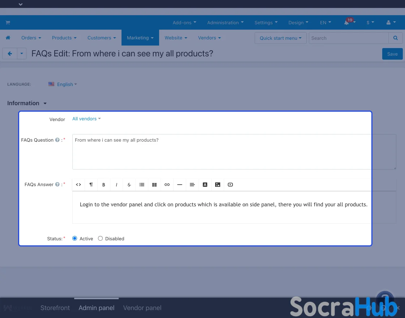Click into FAQs Answer editor text
Screen dimensions: 405x318
click(223, 205)
